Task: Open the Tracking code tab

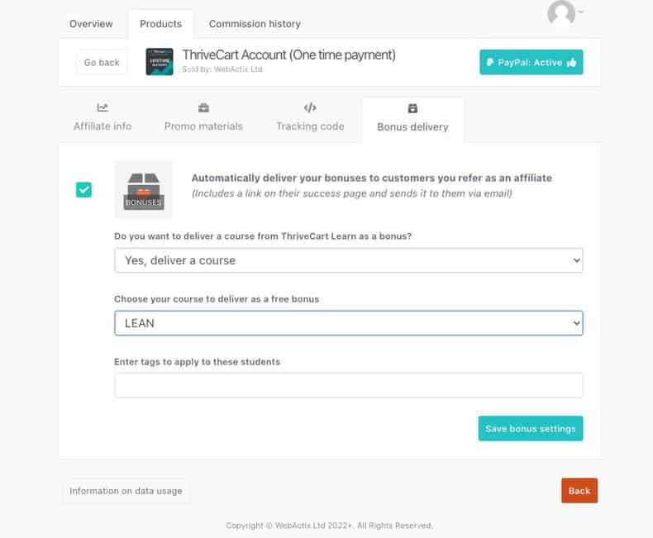Action: (310, 117)
